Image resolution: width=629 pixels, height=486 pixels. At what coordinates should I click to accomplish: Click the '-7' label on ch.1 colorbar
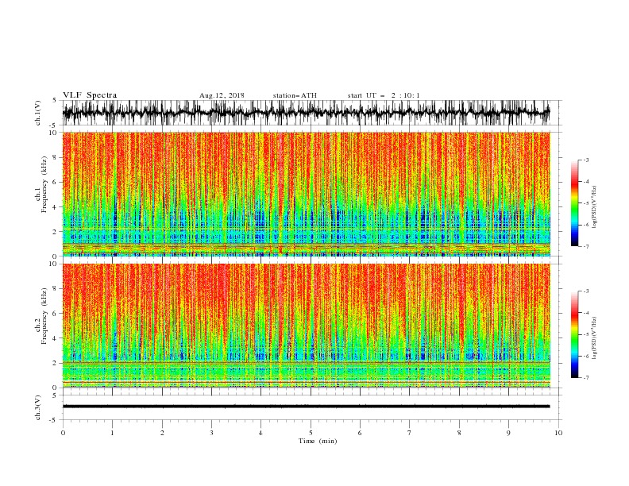585,246
